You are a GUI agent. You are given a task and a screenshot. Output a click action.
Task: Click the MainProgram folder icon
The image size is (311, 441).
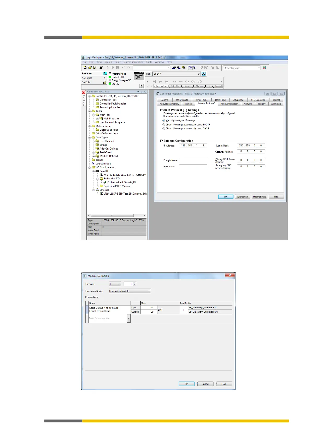[x=101, y=119]
